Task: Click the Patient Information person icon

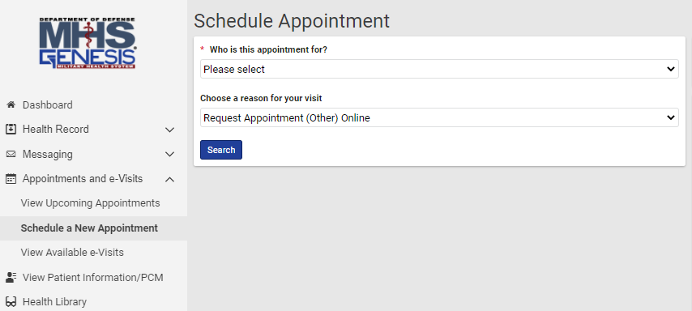Action: click(x=11, y=278)
